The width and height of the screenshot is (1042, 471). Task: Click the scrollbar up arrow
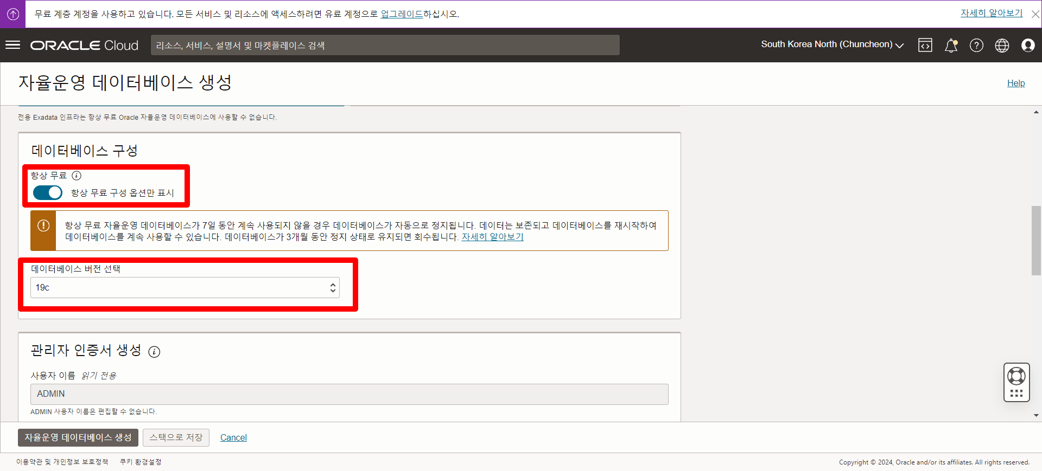[1036, 112]
